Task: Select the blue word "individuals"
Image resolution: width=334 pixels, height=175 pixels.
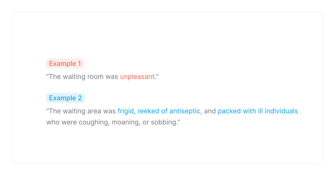Action: [x=281, y=111]
